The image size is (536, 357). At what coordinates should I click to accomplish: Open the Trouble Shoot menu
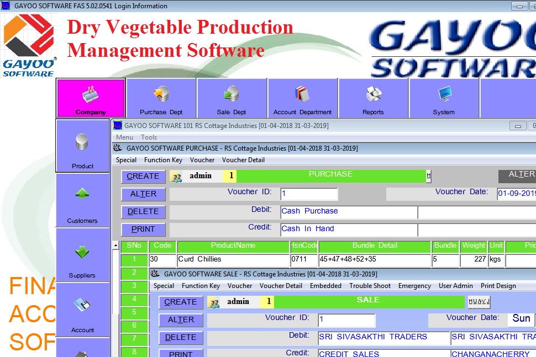click(370, 286)
